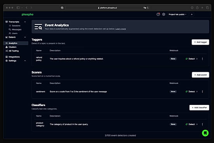Go to Sessions in the sidebar
The height and width of the screenshot is (143, 214).
[x=16, y=26]
